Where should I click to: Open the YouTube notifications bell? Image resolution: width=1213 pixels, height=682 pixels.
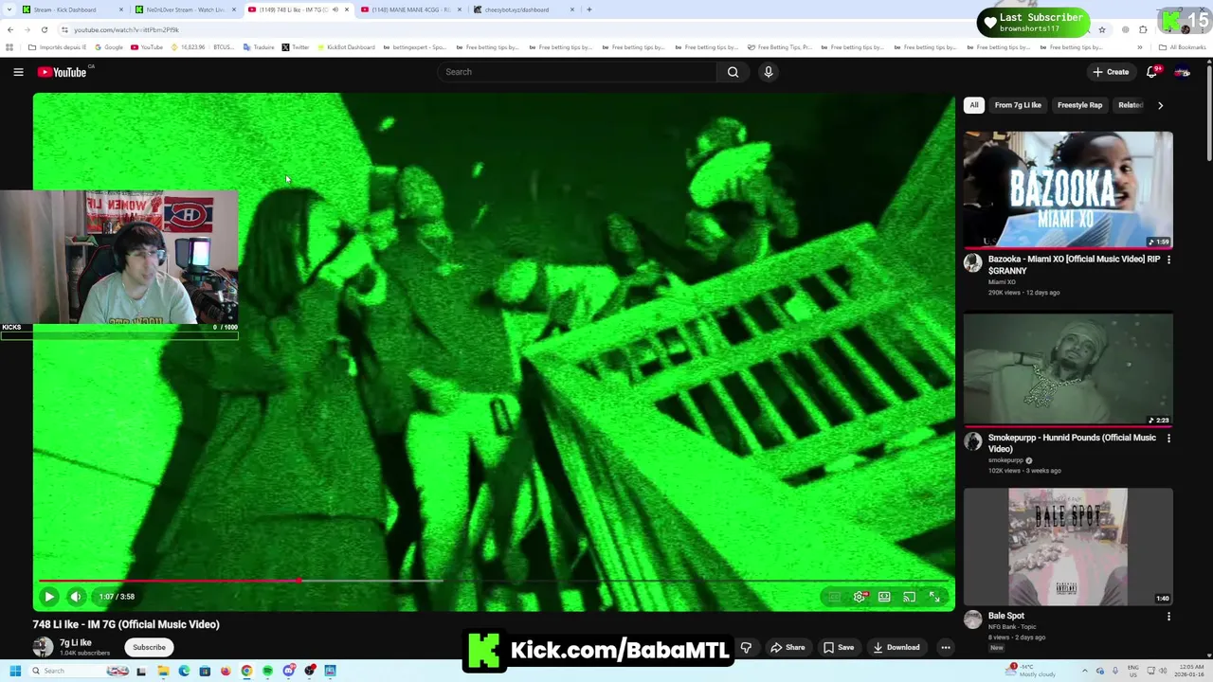pyautogui.click(x=1152, y=72)
